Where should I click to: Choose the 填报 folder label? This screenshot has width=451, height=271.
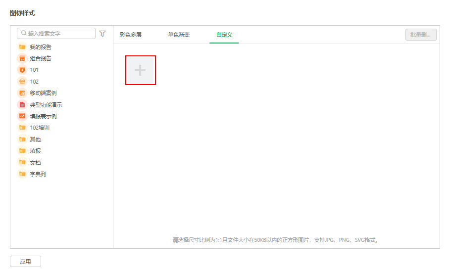35,151
